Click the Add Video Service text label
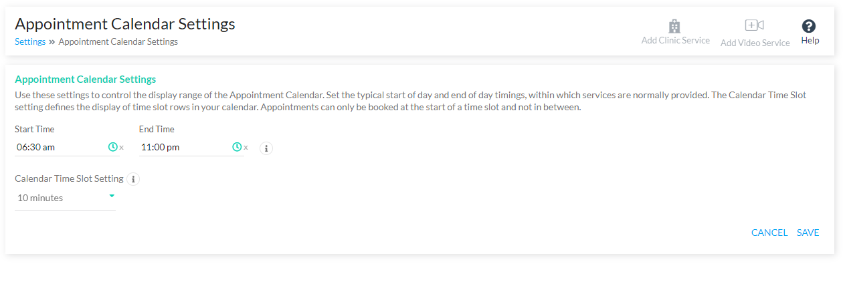Screen dimensions: 843x296 [x=755, y=43]
